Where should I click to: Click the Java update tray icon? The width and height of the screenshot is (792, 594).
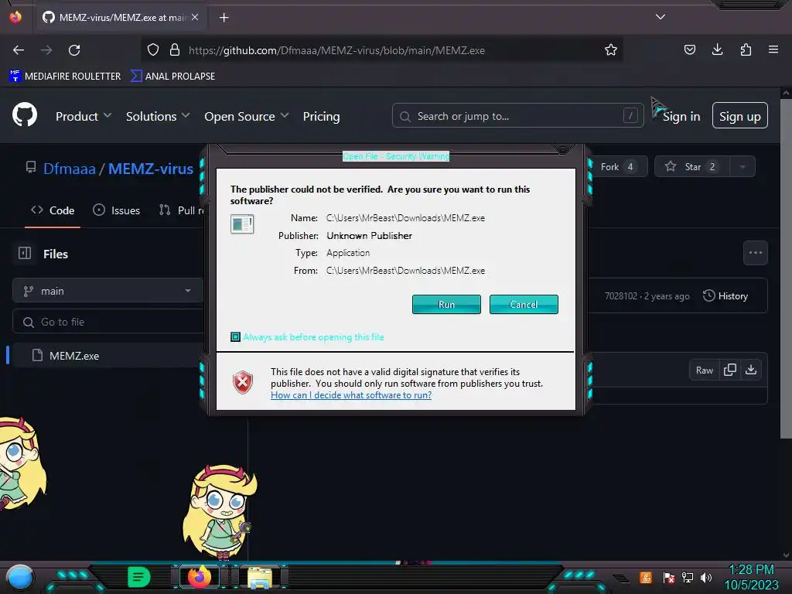646,577
